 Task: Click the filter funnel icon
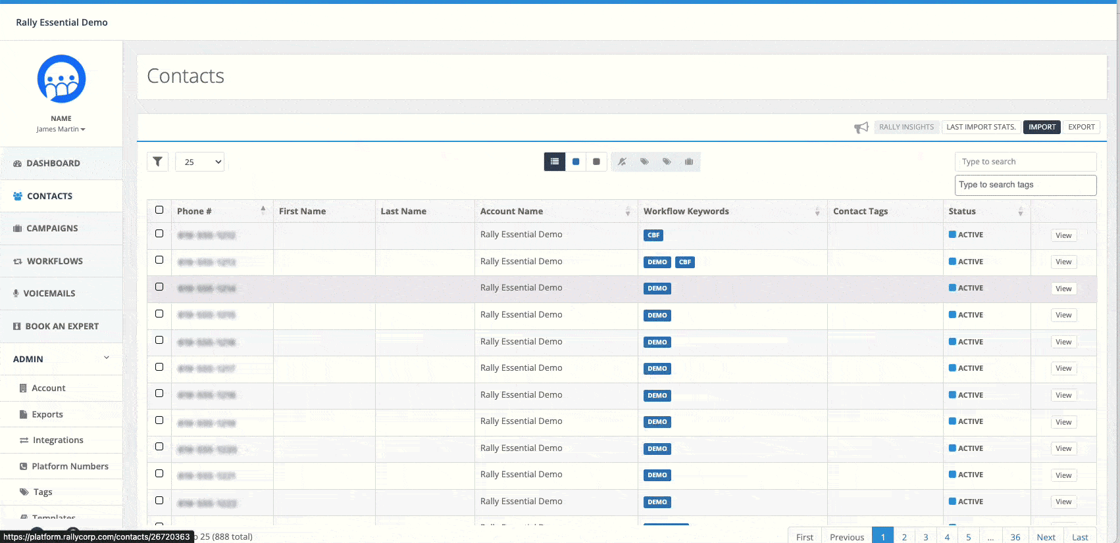coord(158,162)
